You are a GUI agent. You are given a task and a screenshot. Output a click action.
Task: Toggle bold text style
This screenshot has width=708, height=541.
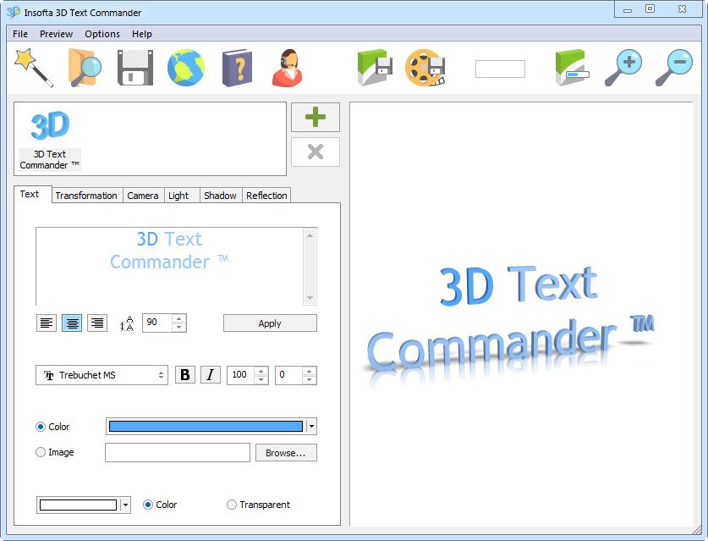point(185,375)
